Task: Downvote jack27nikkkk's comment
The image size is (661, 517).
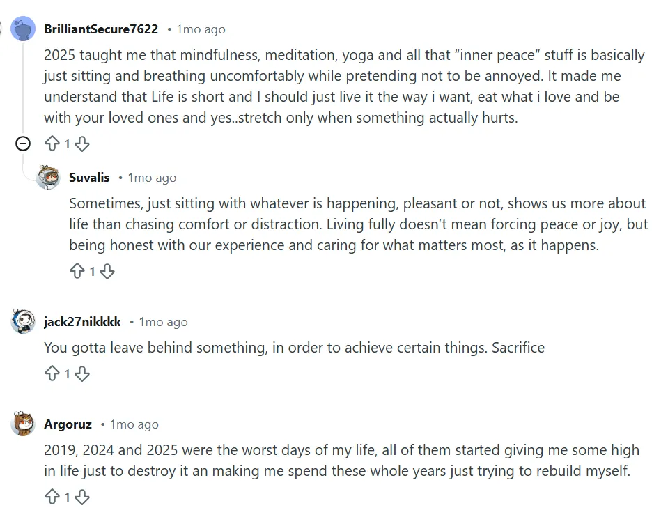Action: coord(82,374)
